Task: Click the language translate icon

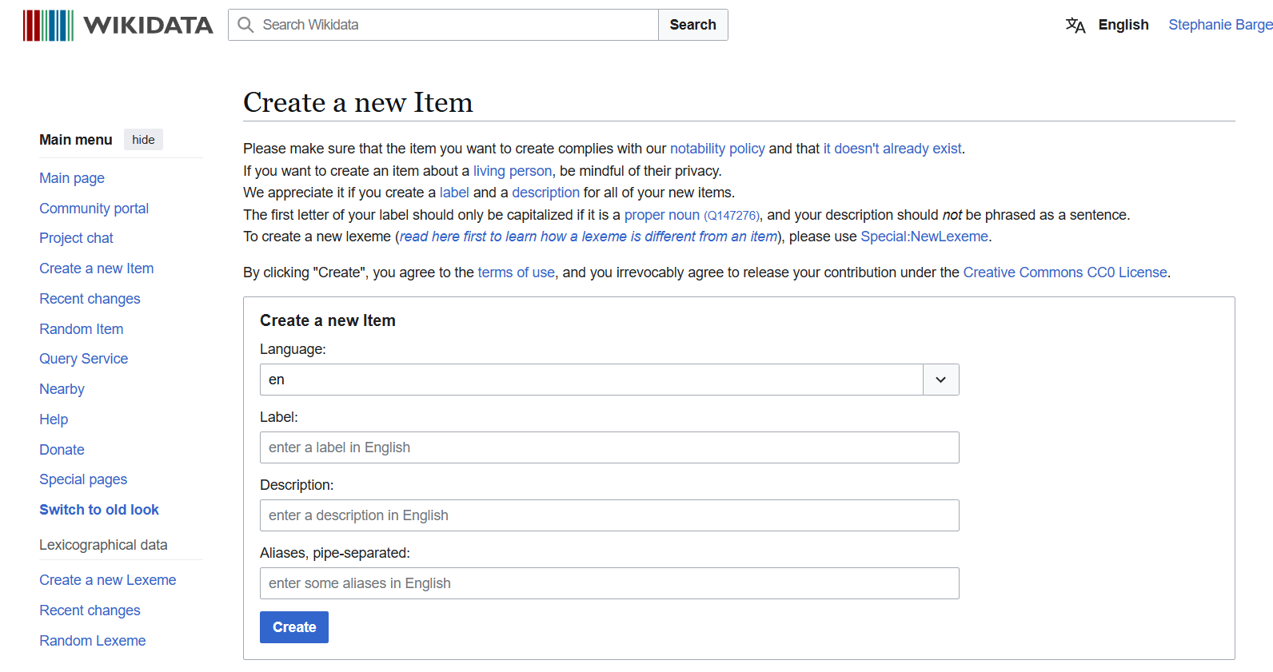Action: click(x=1075, y=25)
